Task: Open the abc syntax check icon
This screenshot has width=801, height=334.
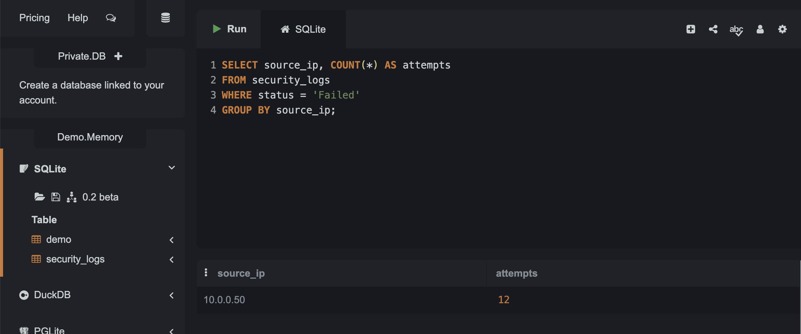Action: (x=736, y=30)
